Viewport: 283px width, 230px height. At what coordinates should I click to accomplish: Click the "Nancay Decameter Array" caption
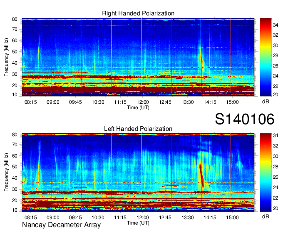[x=61, y=225]
